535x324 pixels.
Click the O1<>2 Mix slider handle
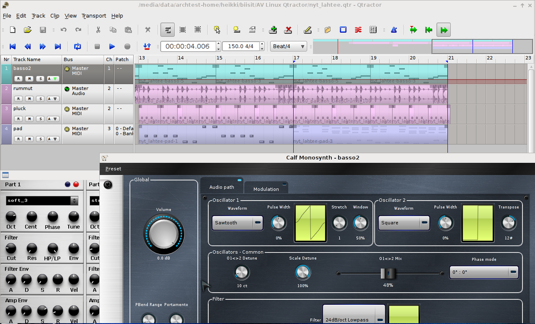[x=388, y=273]
